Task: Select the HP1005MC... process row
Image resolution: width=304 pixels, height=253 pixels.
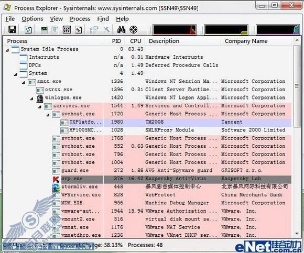Action: click(x=147, y=130)
